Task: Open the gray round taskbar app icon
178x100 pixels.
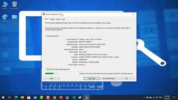Action: (x=80, y=97)
